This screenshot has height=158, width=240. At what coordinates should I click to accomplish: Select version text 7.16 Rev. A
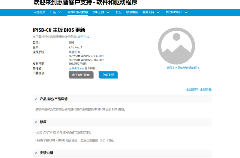pos(75,47)
